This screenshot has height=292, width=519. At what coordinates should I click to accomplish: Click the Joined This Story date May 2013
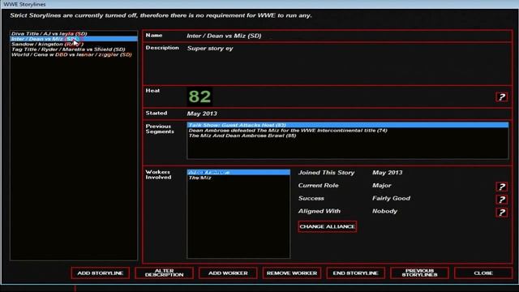coord(388,173)
